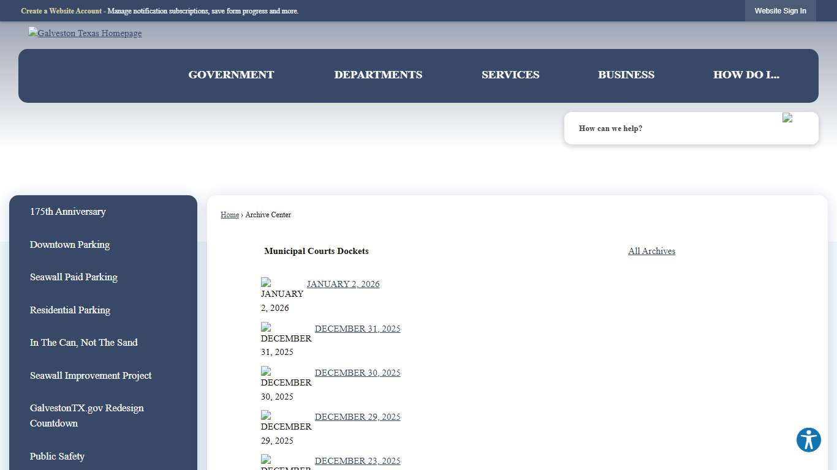Click the document icon beside DECEMBER 31, 2025
The width and height of the screenshot is (837, 470).
click(266, 329)
